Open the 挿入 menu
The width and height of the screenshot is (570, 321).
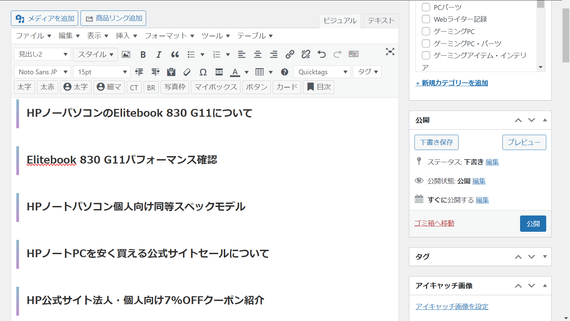point(126,36)
